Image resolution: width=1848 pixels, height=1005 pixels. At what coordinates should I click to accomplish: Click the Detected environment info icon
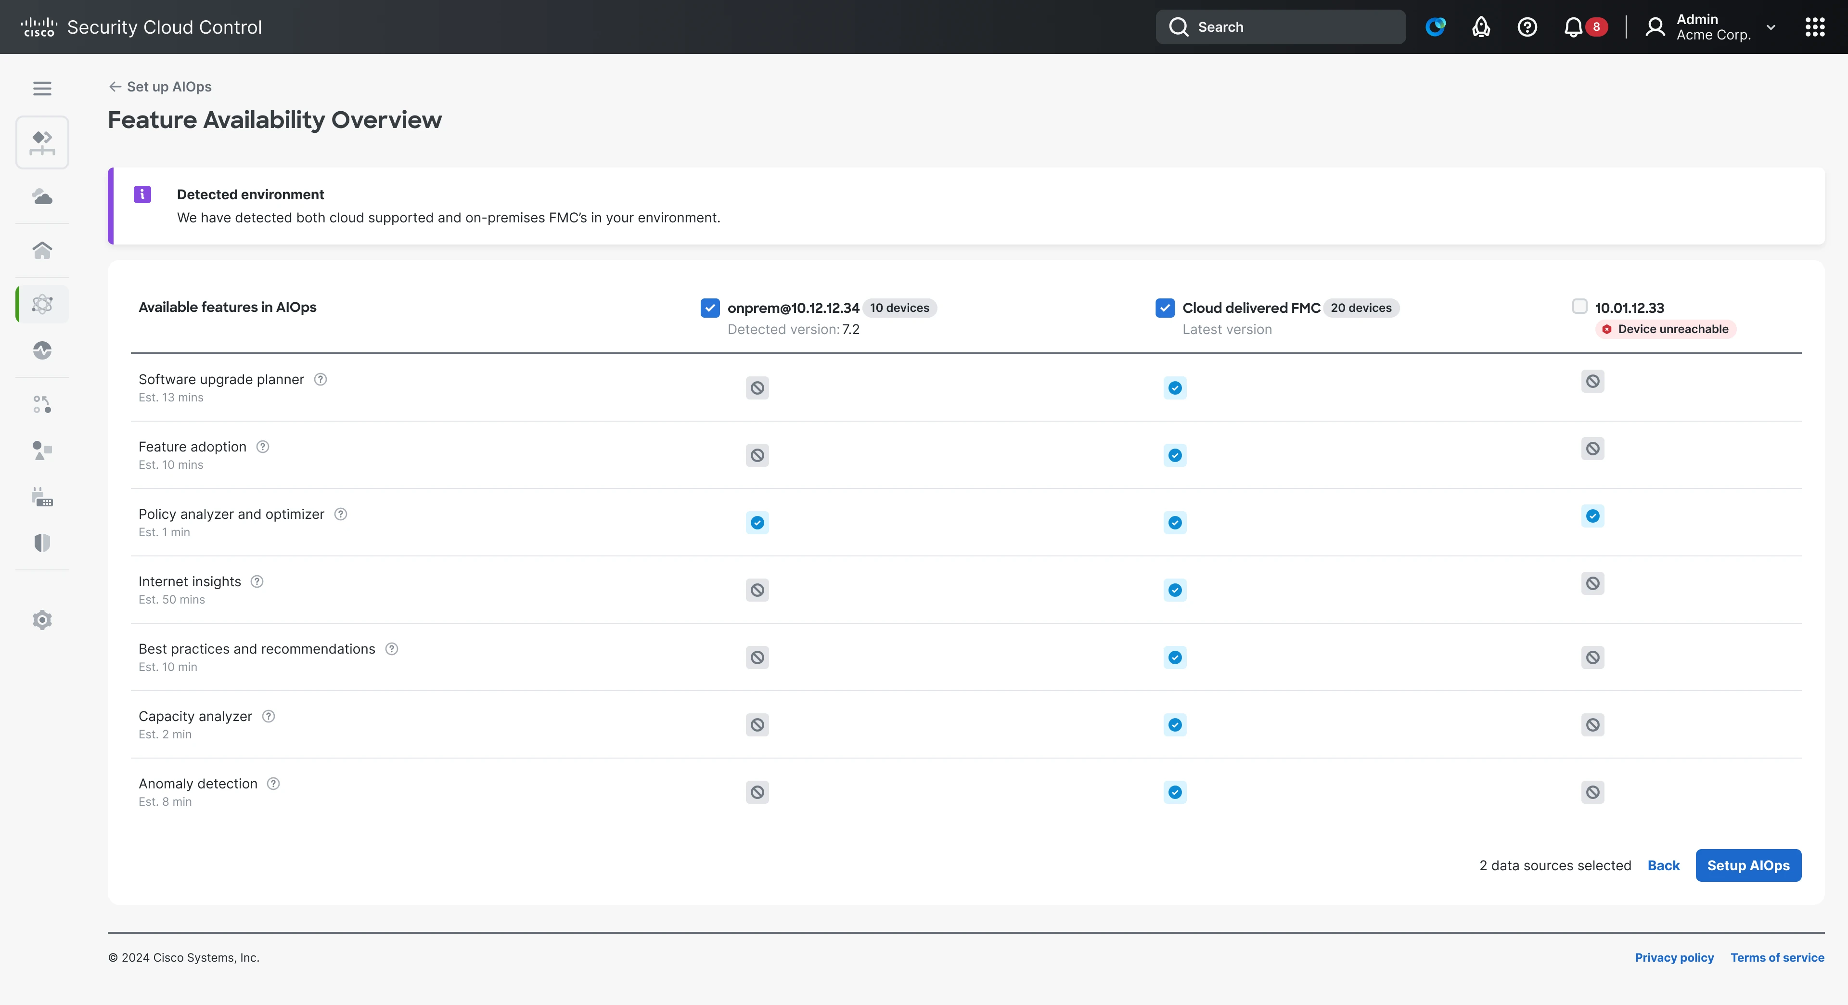click(142, 194)
